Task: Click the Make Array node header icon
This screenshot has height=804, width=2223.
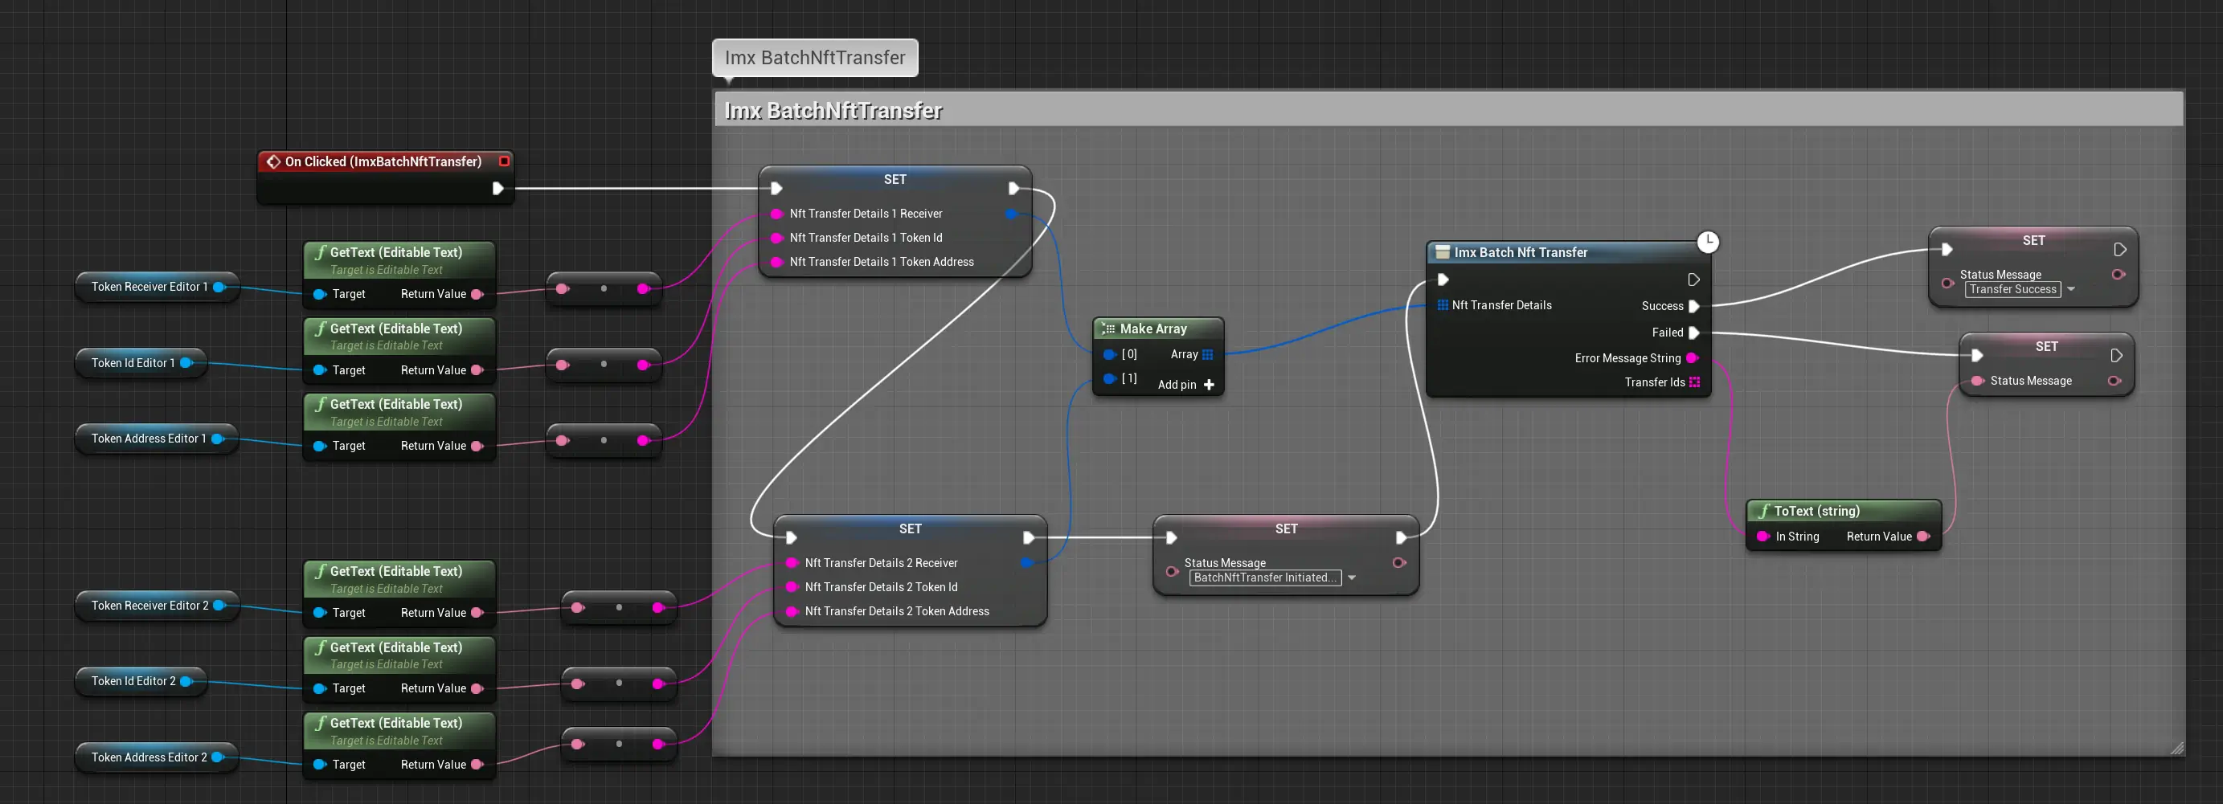Action: [x=1108, y=329]
